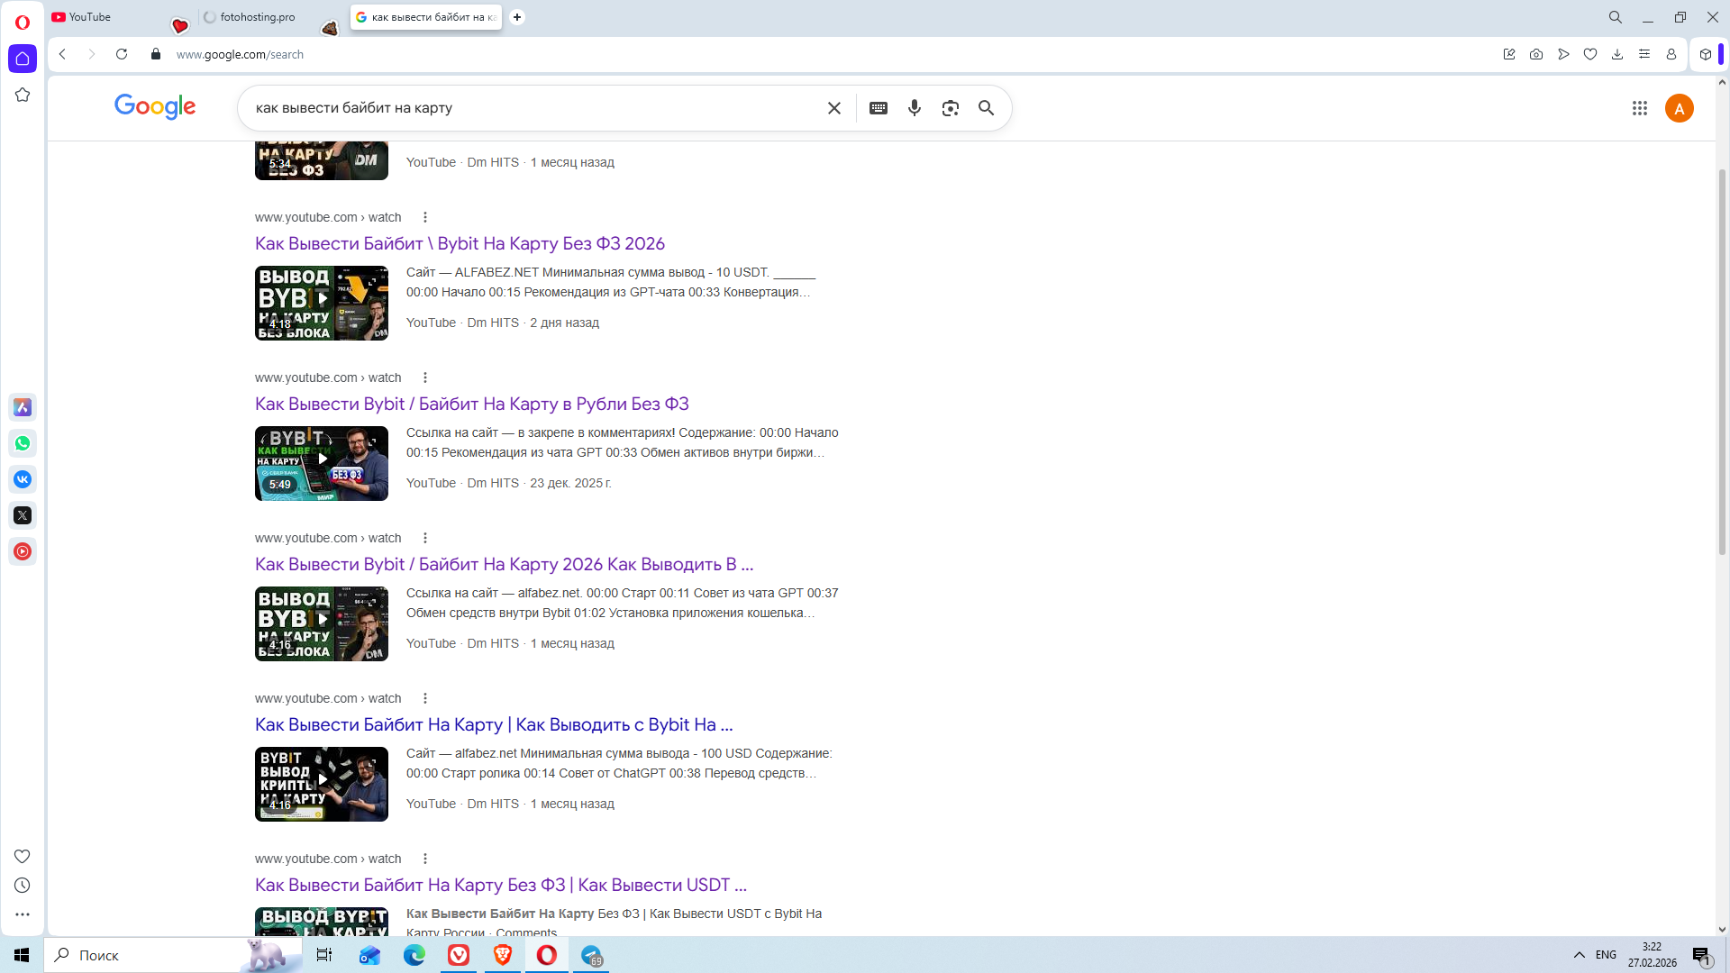This screenshot has height=973, width=1730.
Task: Open options dots for "в Рубли Без ФЗ" result
Action: pos(425,377)
